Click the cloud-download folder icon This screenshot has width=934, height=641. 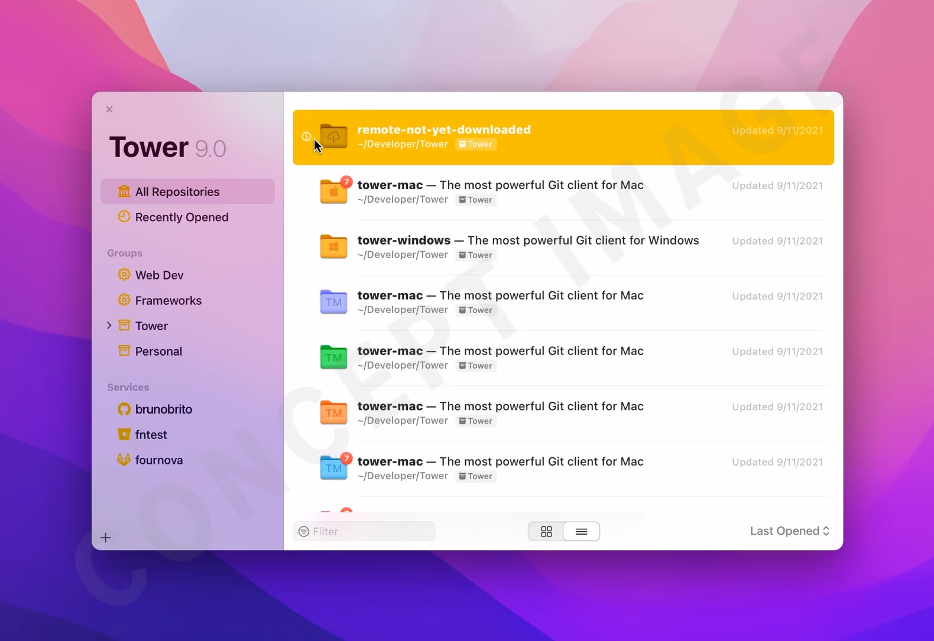(x=333, y=136)
